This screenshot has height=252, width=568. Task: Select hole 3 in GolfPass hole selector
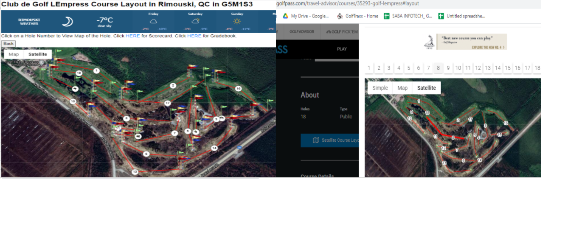coord(389,68)
